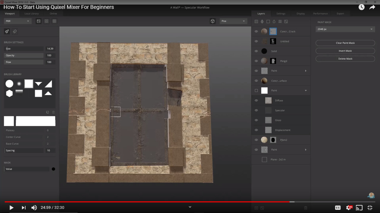The image size is (380, 213).
Task: Click the cast to TV icon
Action: pyautogui.click(x=359, y=208)
